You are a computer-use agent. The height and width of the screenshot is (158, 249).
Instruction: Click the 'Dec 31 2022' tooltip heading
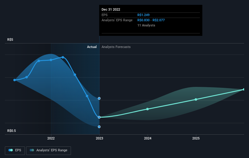pos(111,9)
